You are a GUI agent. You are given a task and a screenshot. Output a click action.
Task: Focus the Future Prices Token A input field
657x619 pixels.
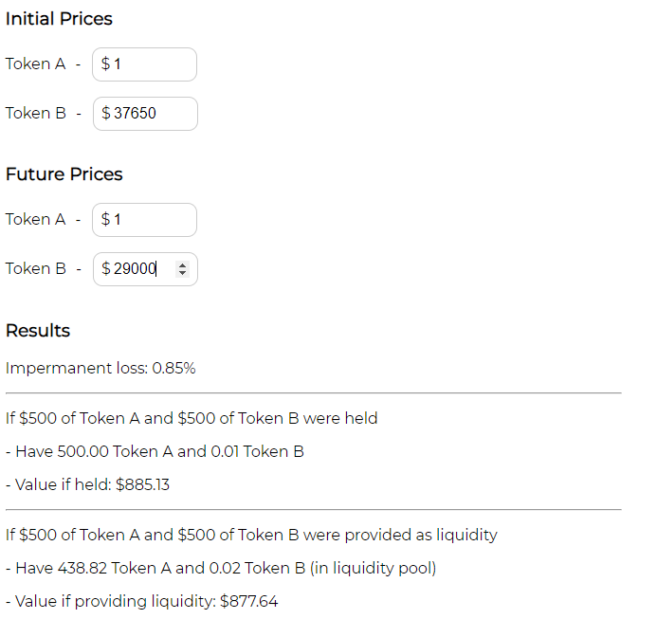(144, 220)
